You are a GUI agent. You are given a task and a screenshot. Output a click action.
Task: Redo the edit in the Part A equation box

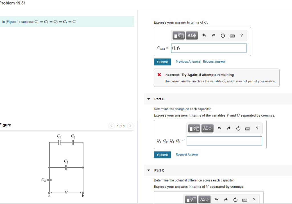click(x=213, y=35)
